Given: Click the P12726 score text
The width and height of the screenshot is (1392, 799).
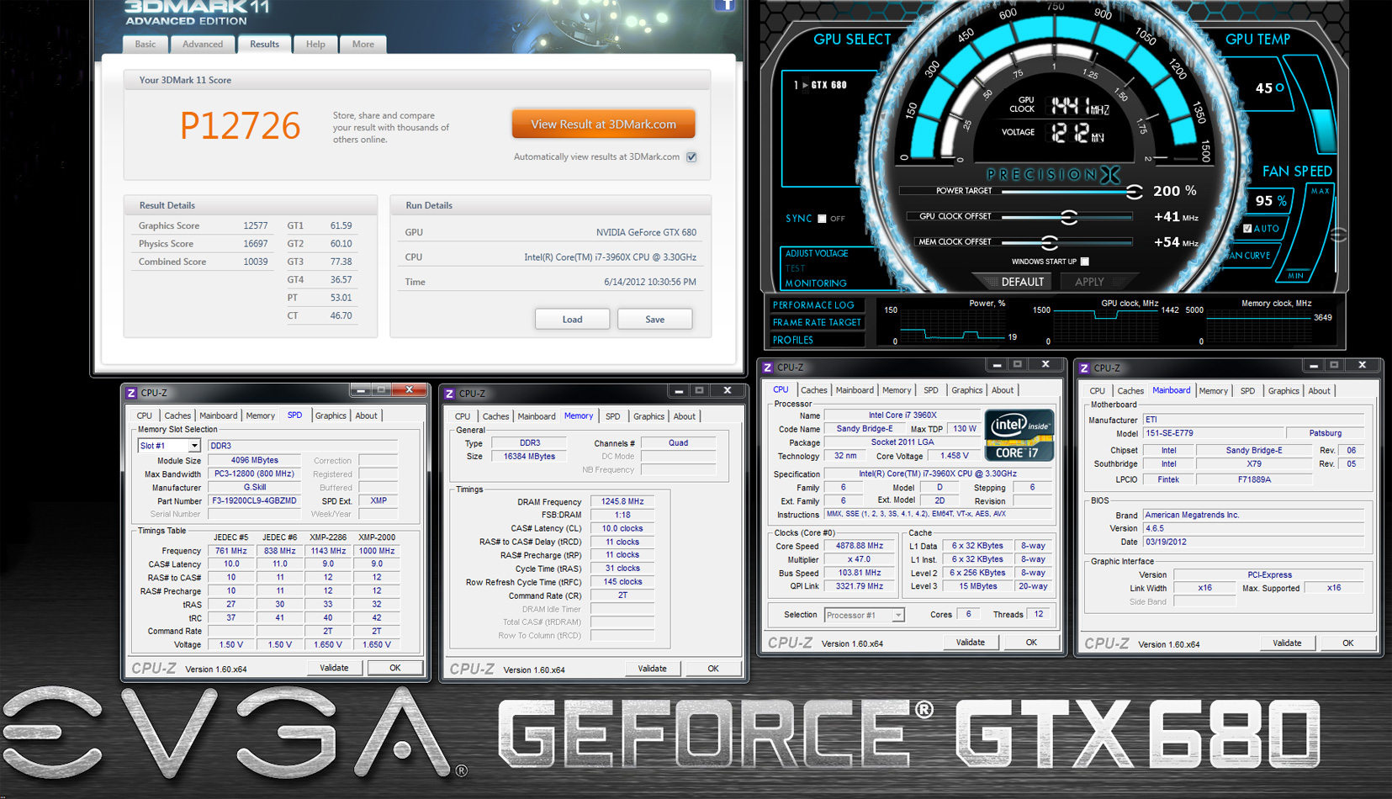Looking at the screenshot, I should (240, 126).
